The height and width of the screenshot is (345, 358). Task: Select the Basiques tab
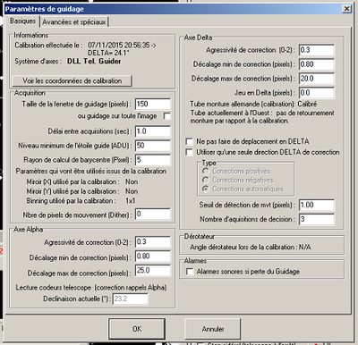(x=22, y=21)
